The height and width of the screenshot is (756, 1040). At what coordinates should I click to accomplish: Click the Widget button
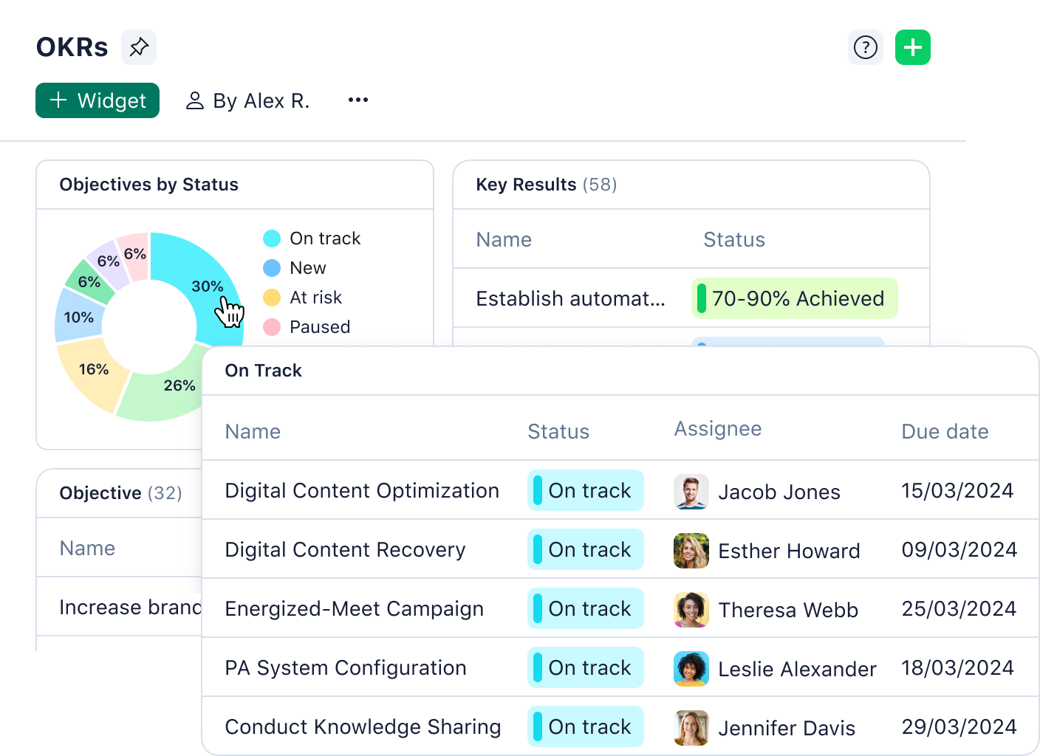97,100
